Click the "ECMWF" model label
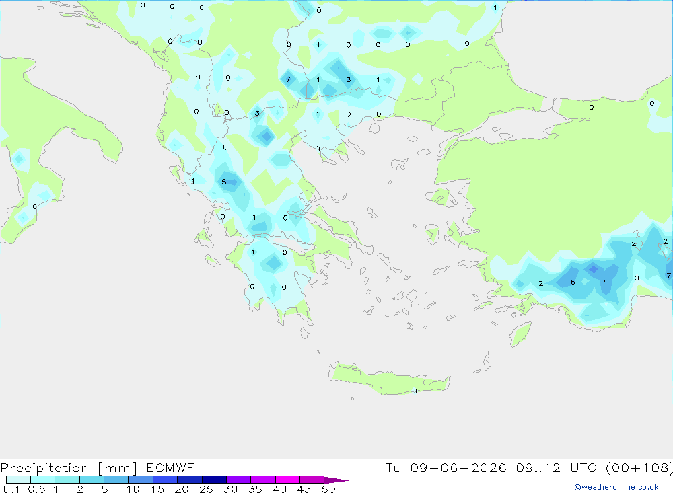 click(x=170, y=468)
